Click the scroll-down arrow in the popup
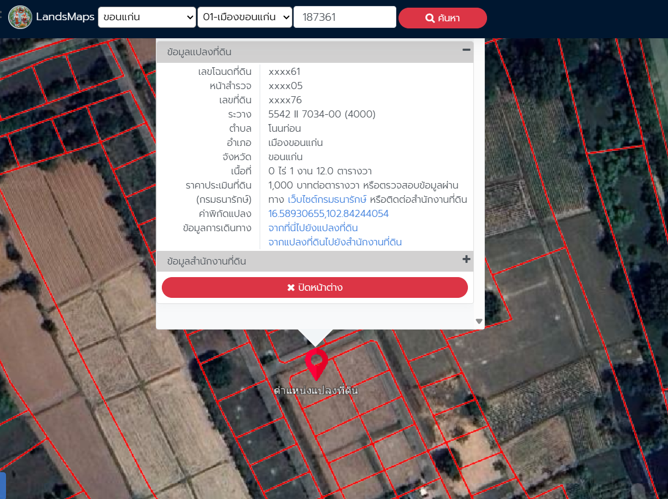Screen dimensions: 668x499 pyautogui.click(x=479, y=321)
